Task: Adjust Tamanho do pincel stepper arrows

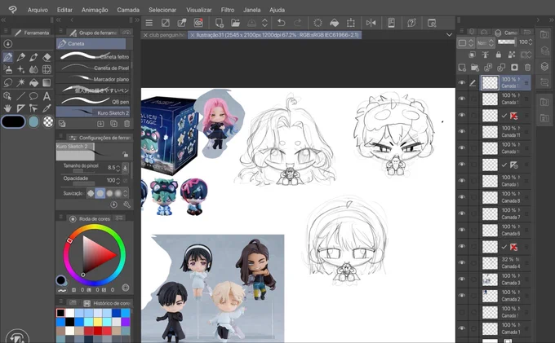Action: pyautogui.click(x=118, y=168)
